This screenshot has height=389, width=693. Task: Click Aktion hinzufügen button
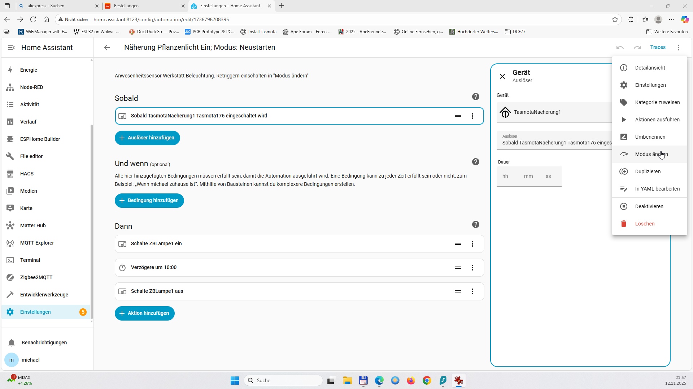(x=145, y=313)
